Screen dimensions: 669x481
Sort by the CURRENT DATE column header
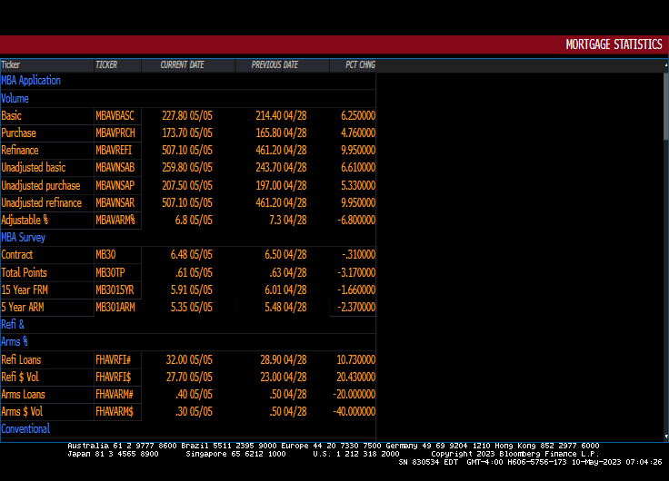182,65
